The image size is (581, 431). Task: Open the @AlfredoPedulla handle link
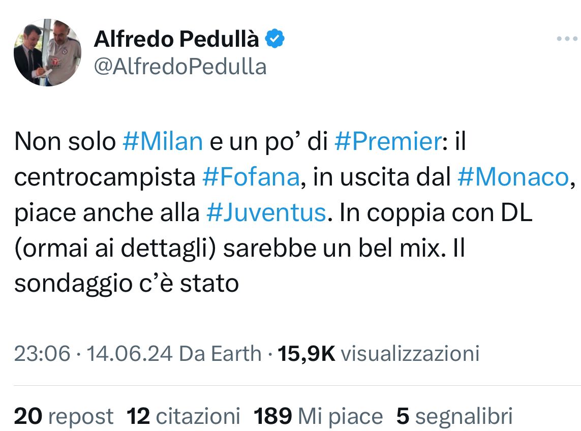point(180,66)
